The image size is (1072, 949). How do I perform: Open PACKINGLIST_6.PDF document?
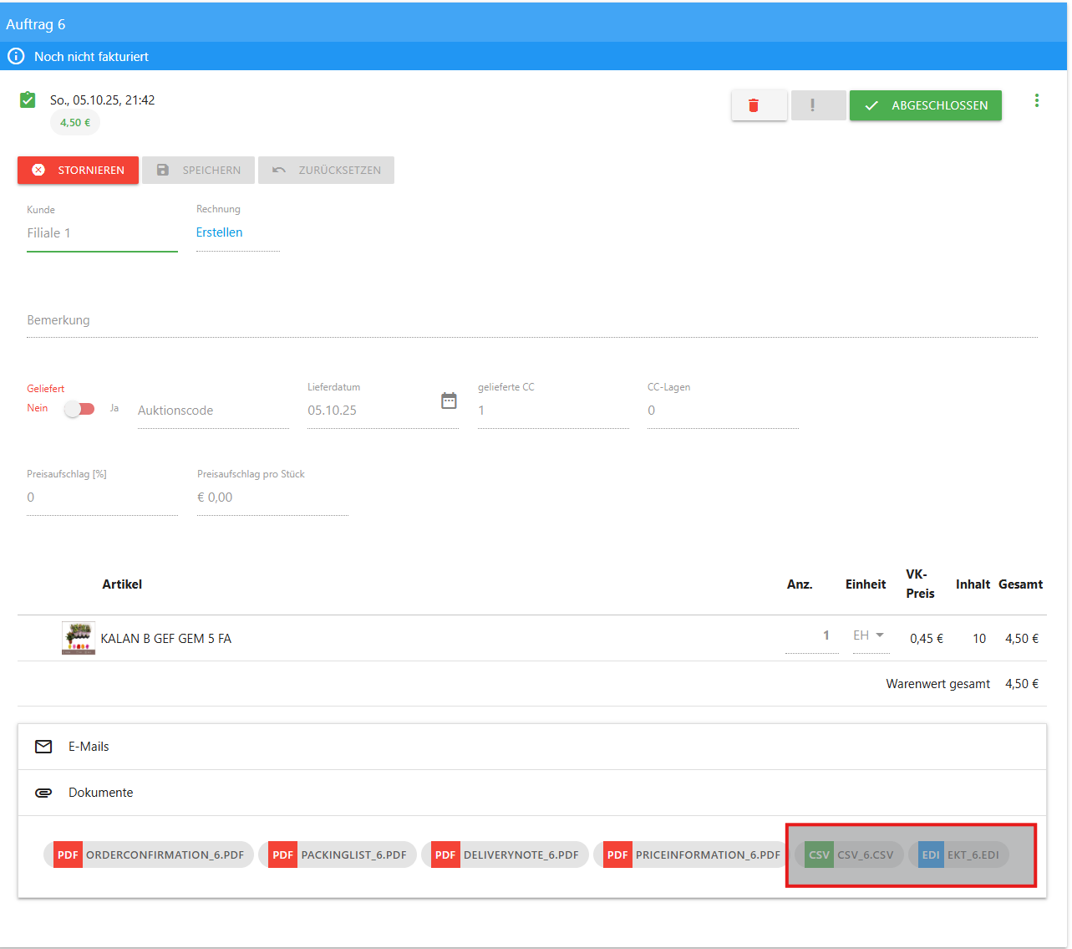(338, 855)
